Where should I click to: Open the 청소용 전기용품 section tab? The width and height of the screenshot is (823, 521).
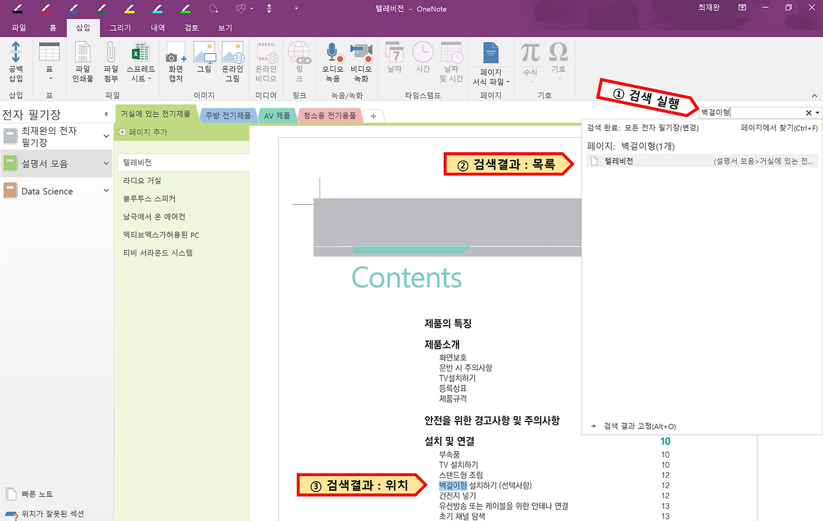(329, 116)
